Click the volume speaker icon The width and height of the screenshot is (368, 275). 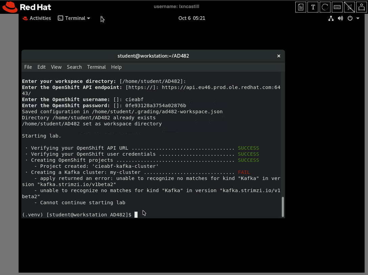(x=340, y=18)
